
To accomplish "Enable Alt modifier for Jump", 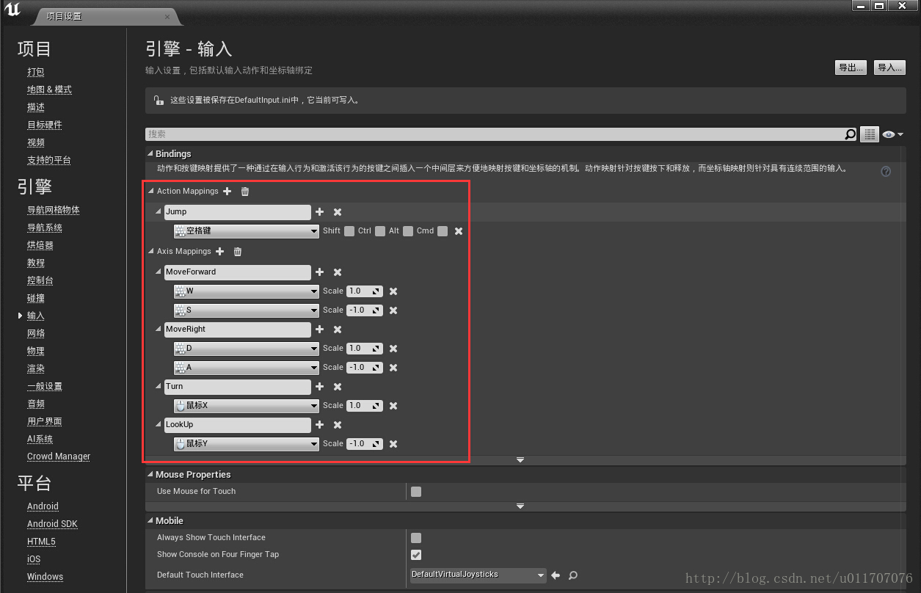I will [408, 231].
